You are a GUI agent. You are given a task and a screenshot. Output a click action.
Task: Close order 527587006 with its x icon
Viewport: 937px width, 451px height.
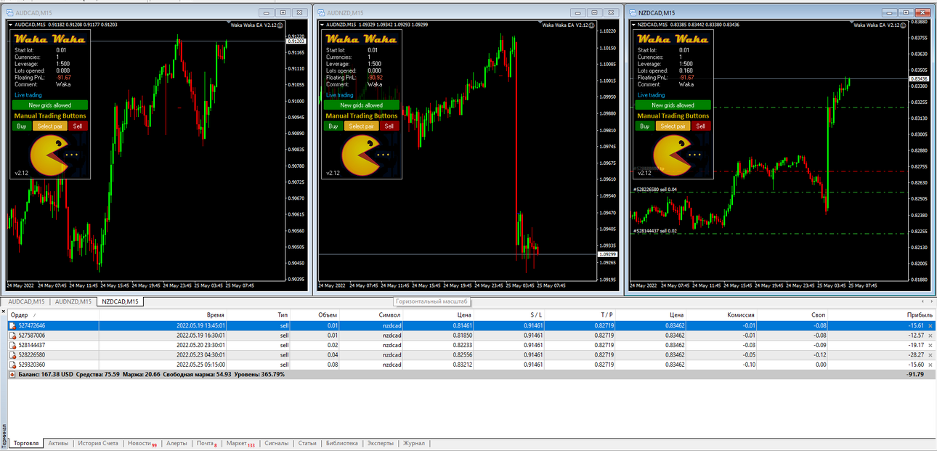(x=930, y=336)
